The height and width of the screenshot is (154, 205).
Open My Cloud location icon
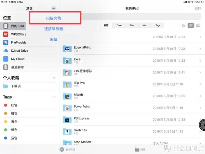[x=5, y=59]
